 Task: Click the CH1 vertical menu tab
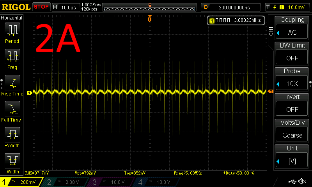click(271, 31)
